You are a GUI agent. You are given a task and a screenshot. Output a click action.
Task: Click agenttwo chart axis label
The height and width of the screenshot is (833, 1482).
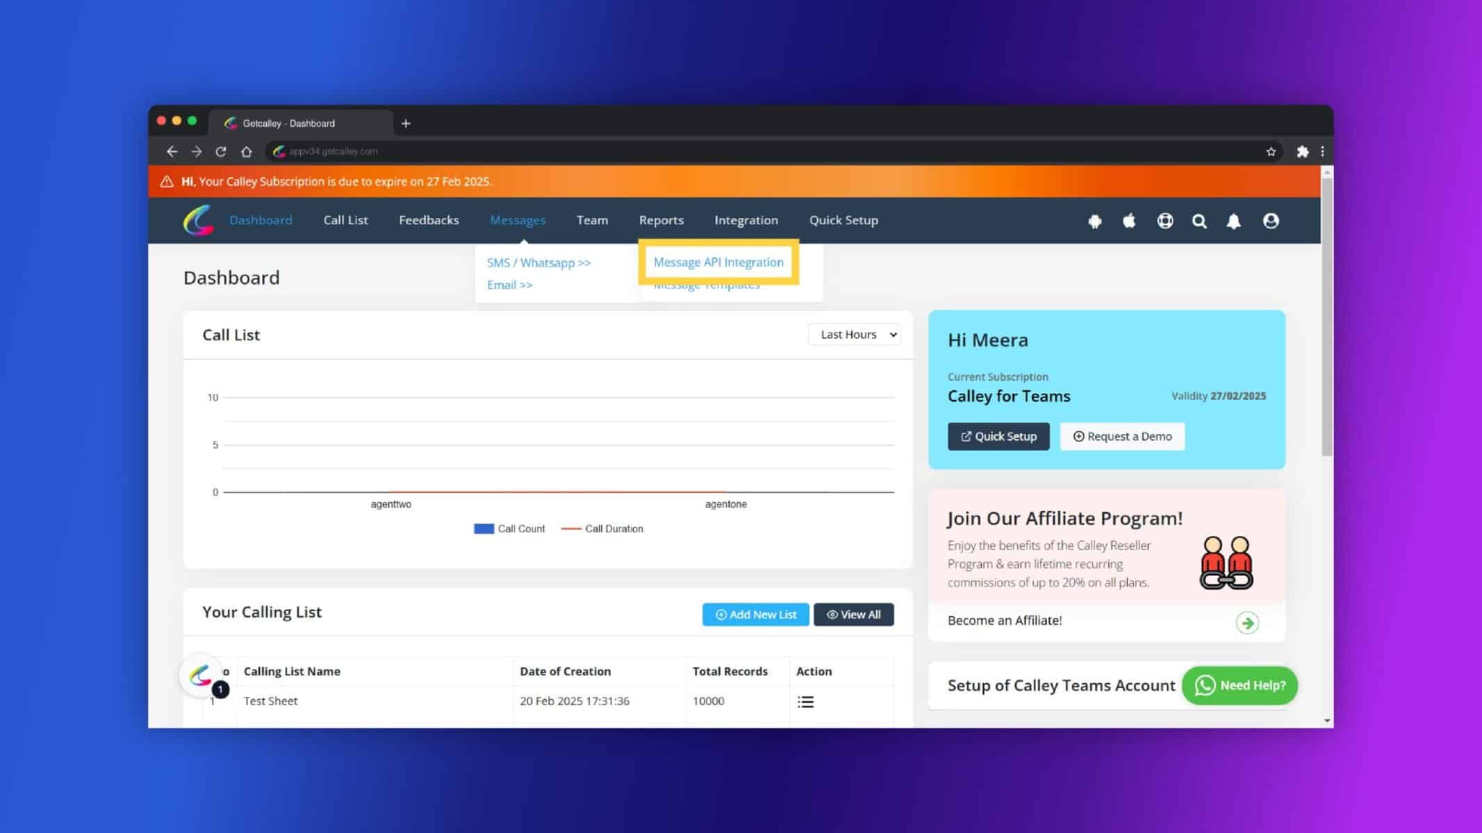pos(390,505)
